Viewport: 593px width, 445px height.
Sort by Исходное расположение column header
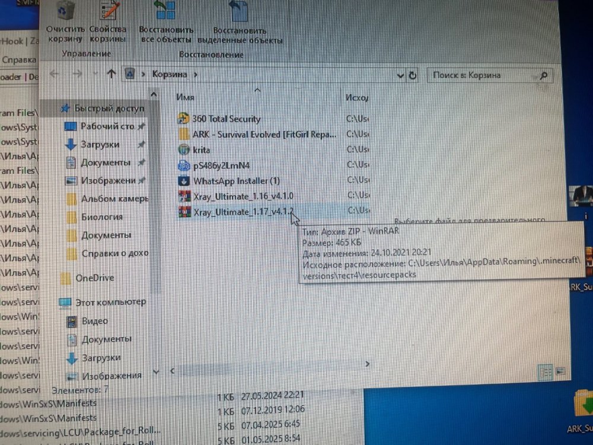tap(356, 98)
